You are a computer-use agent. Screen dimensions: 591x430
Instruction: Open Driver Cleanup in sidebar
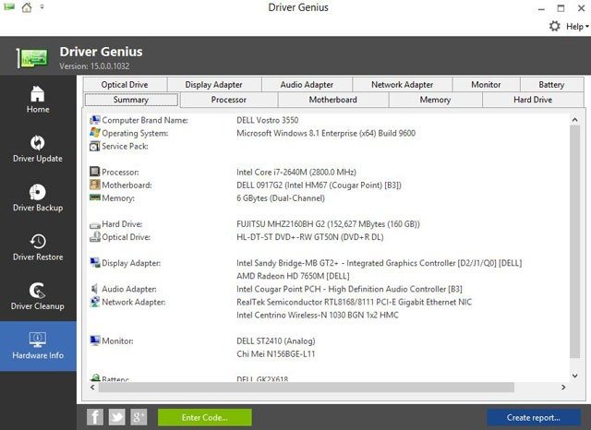[38, 297]
